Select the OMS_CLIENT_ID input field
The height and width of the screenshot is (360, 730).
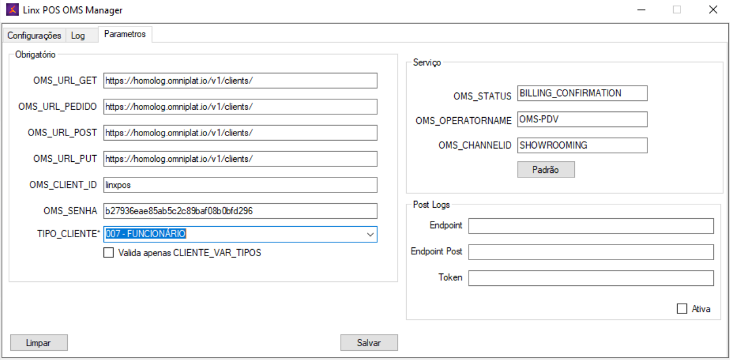point(240,185)
